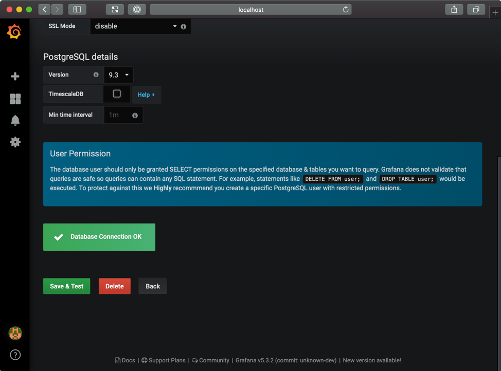The width and height of the screenshot is (501, 371).
Task: Click the full-screen extension icon in toolbar
Action: 115,10
